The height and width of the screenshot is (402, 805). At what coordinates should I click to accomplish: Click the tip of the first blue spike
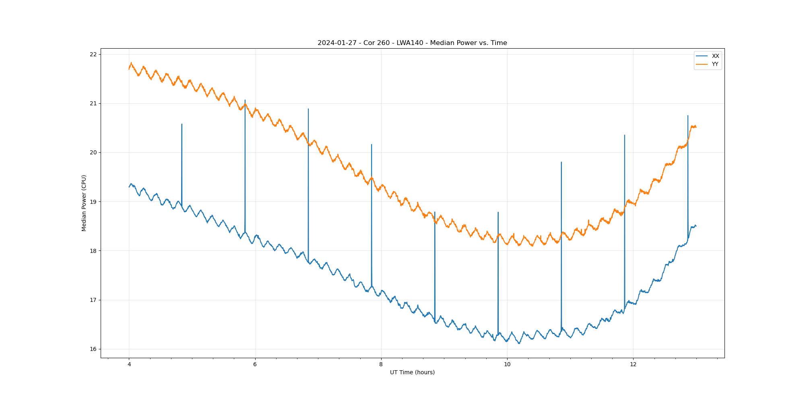182,124
